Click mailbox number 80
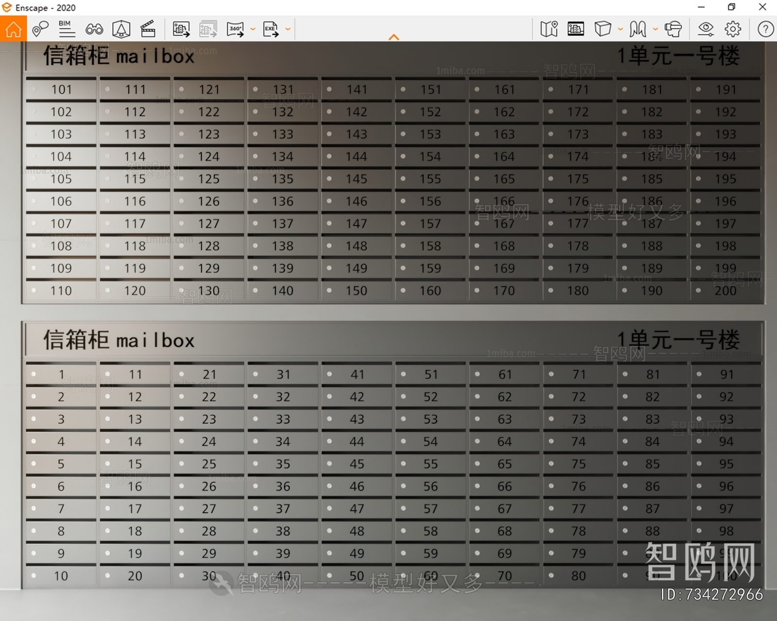 (x=578, y=576)
